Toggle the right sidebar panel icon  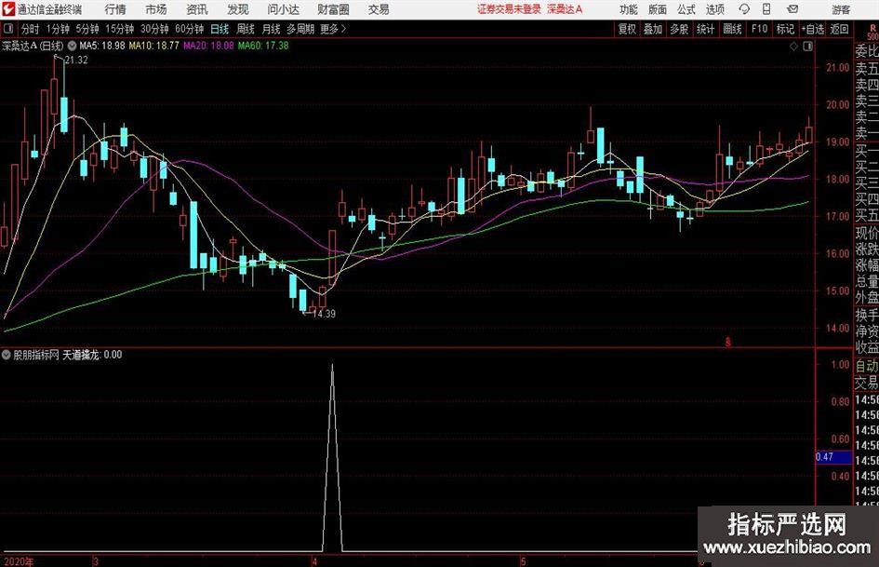pos(807,46)
